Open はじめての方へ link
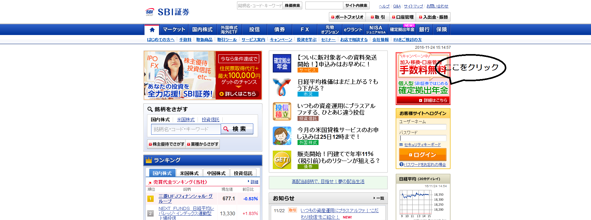Viewport: 591px width, 220px height. 161,40
